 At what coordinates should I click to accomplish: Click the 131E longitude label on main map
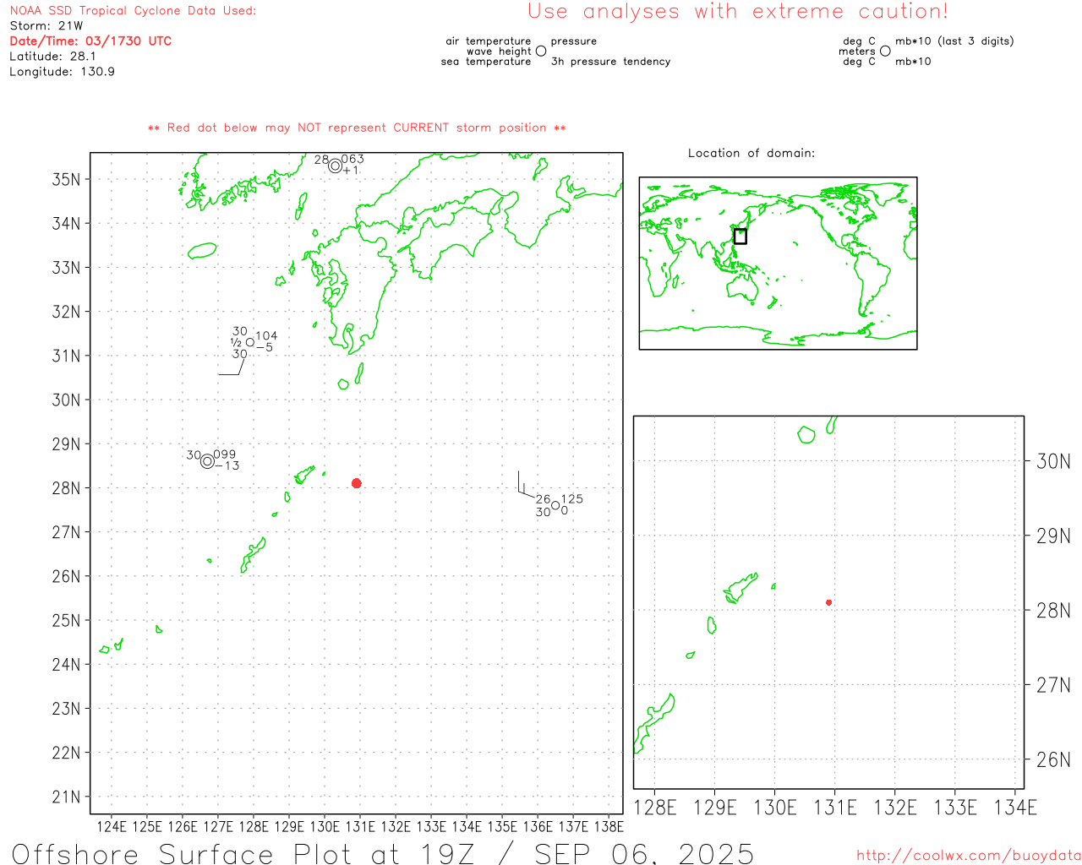360,827
